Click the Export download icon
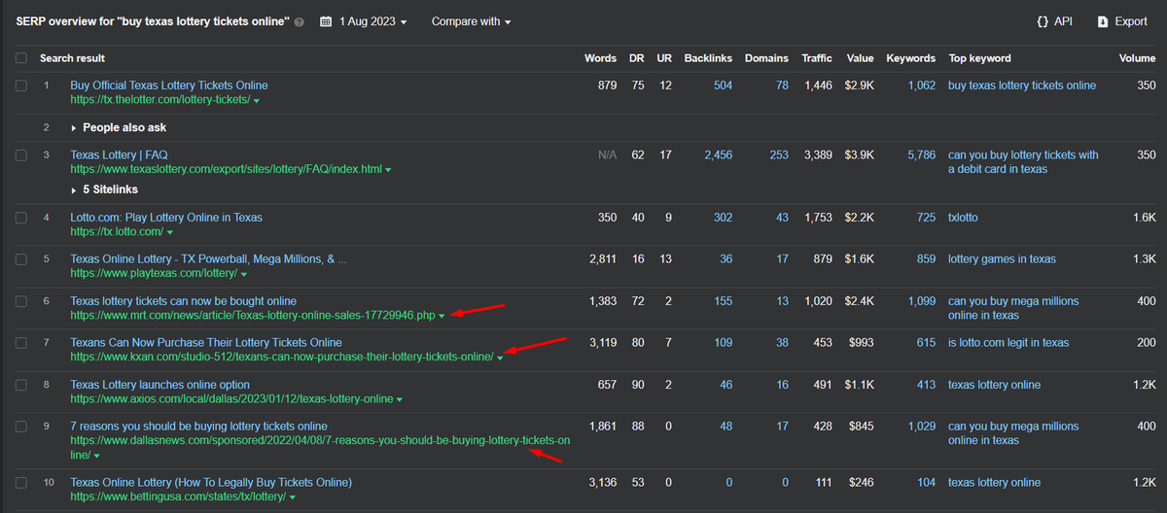The width and height of the screenshot is (1167, 513). [1103, 21]
